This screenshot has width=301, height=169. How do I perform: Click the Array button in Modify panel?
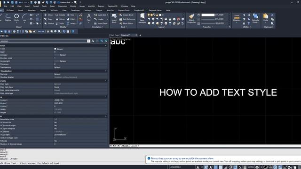(x=71, y=23)
